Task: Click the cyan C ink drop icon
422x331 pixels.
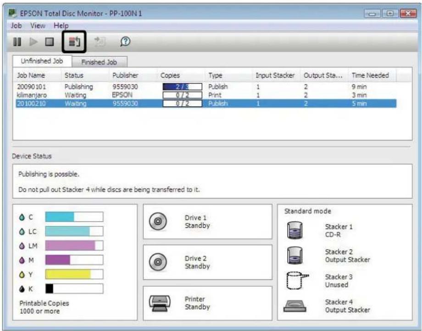Action: (22, 217)
